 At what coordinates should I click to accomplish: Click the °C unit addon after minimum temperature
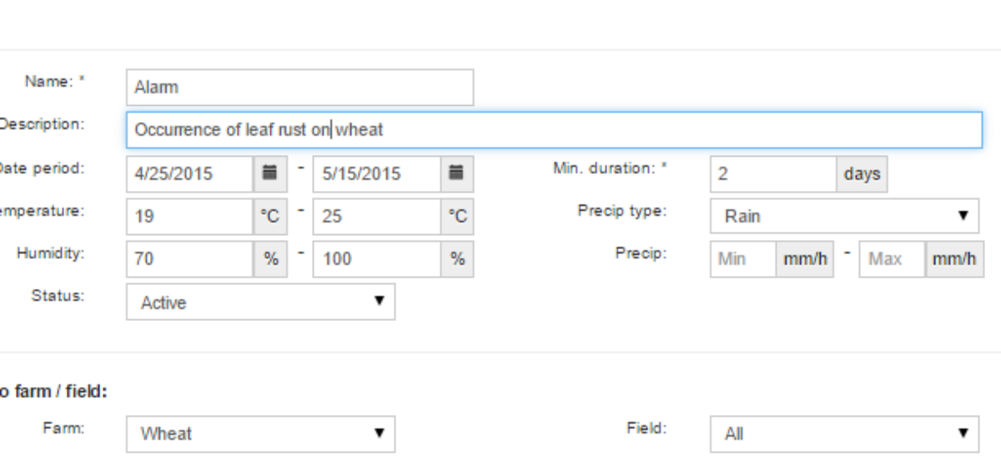click(269, 216)
